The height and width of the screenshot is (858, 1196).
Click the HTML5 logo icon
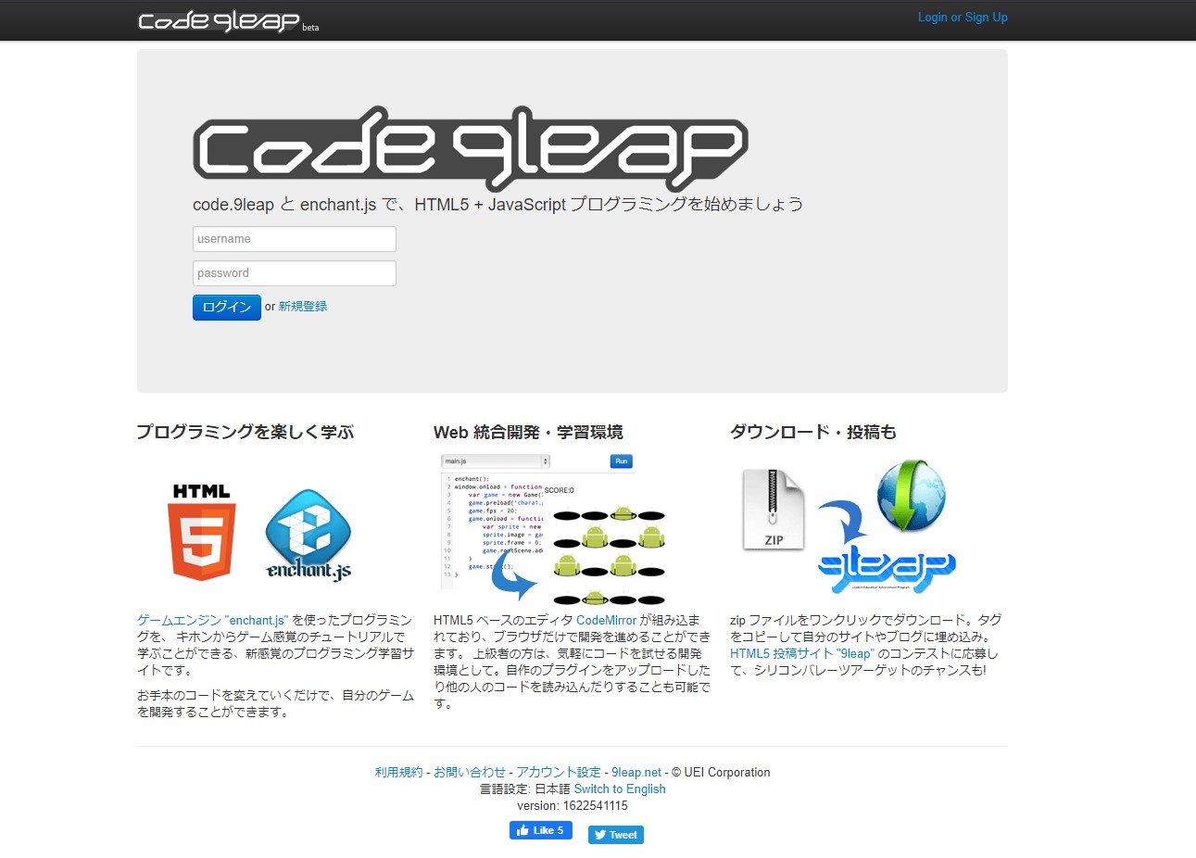click(x=202, y=532)
